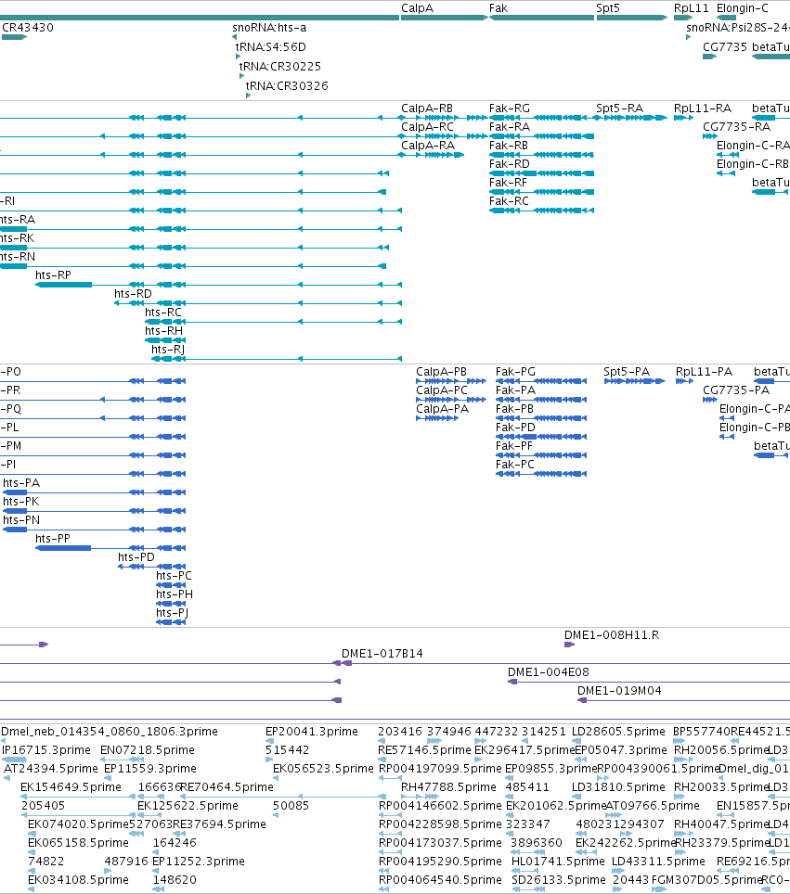Image resolution: width=790 pixels, height=894 pixels.
Task: Select tRNA:CR30225 feature label
Action: click(x=280, y=66)
